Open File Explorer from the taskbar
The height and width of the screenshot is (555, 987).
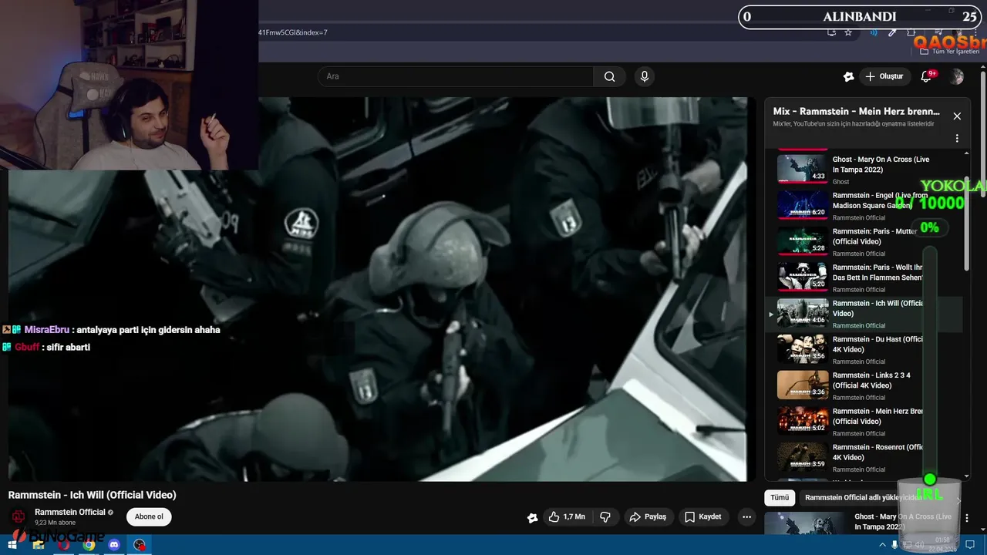[38, 545]
